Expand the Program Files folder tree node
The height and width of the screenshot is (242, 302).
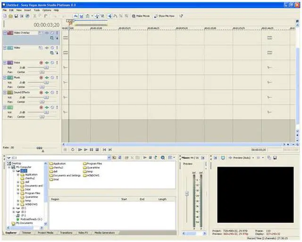coord(17,193)
